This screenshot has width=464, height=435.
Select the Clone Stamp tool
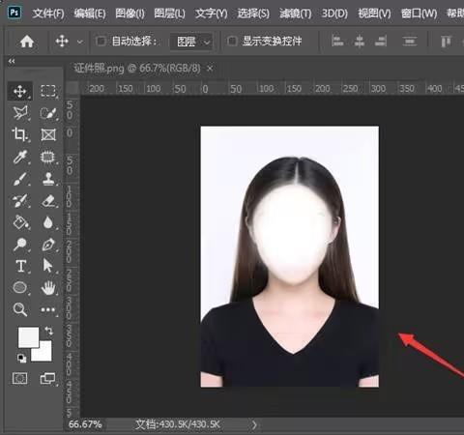[x=48, y=179]
